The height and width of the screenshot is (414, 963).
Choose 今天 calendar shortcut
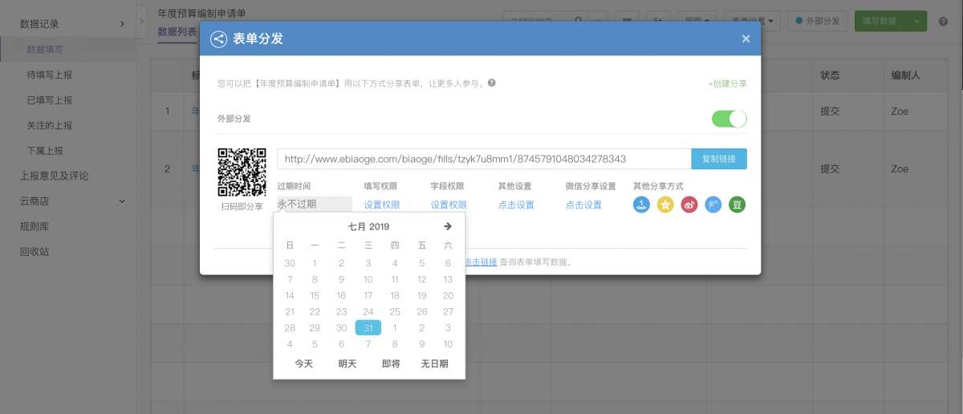coord(303,363)
